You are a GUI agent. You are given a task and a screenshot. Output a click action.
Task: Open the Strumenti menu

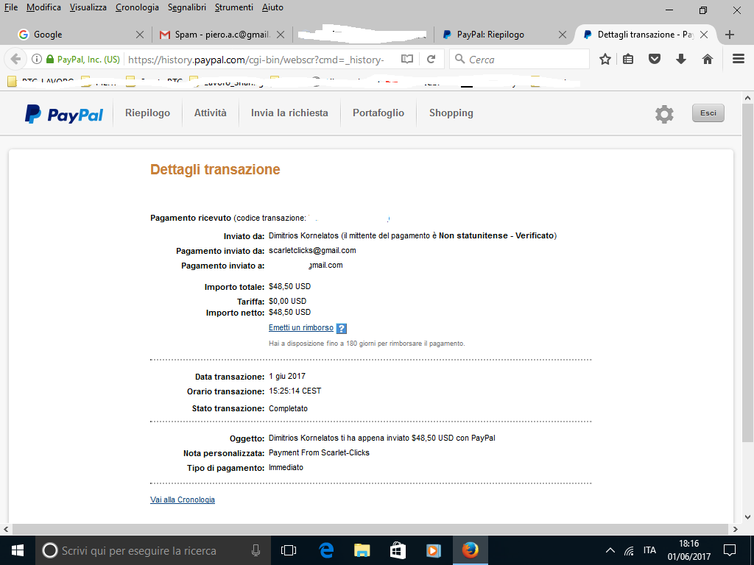(x=234, y=7)
